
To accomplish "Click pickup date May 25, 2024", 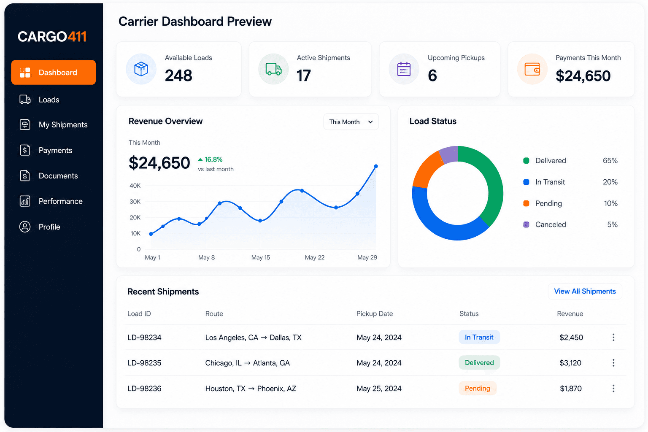I will click(x=379, y=389).
